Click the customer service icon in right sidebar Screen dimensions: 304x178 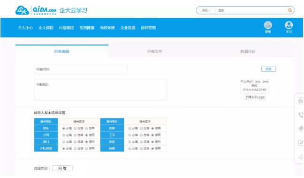coord(301,128)
